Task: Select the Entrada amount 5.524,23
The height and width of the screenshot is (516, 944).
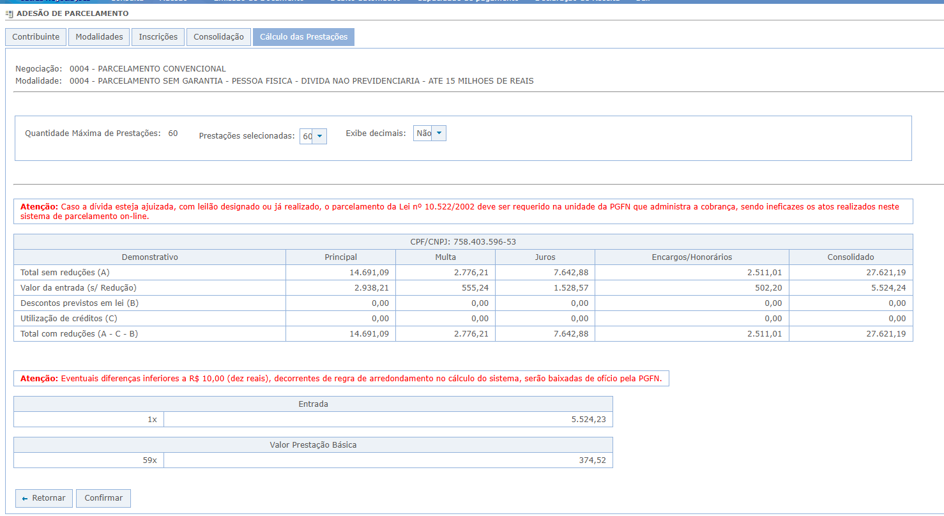Action: coord(589,420)
